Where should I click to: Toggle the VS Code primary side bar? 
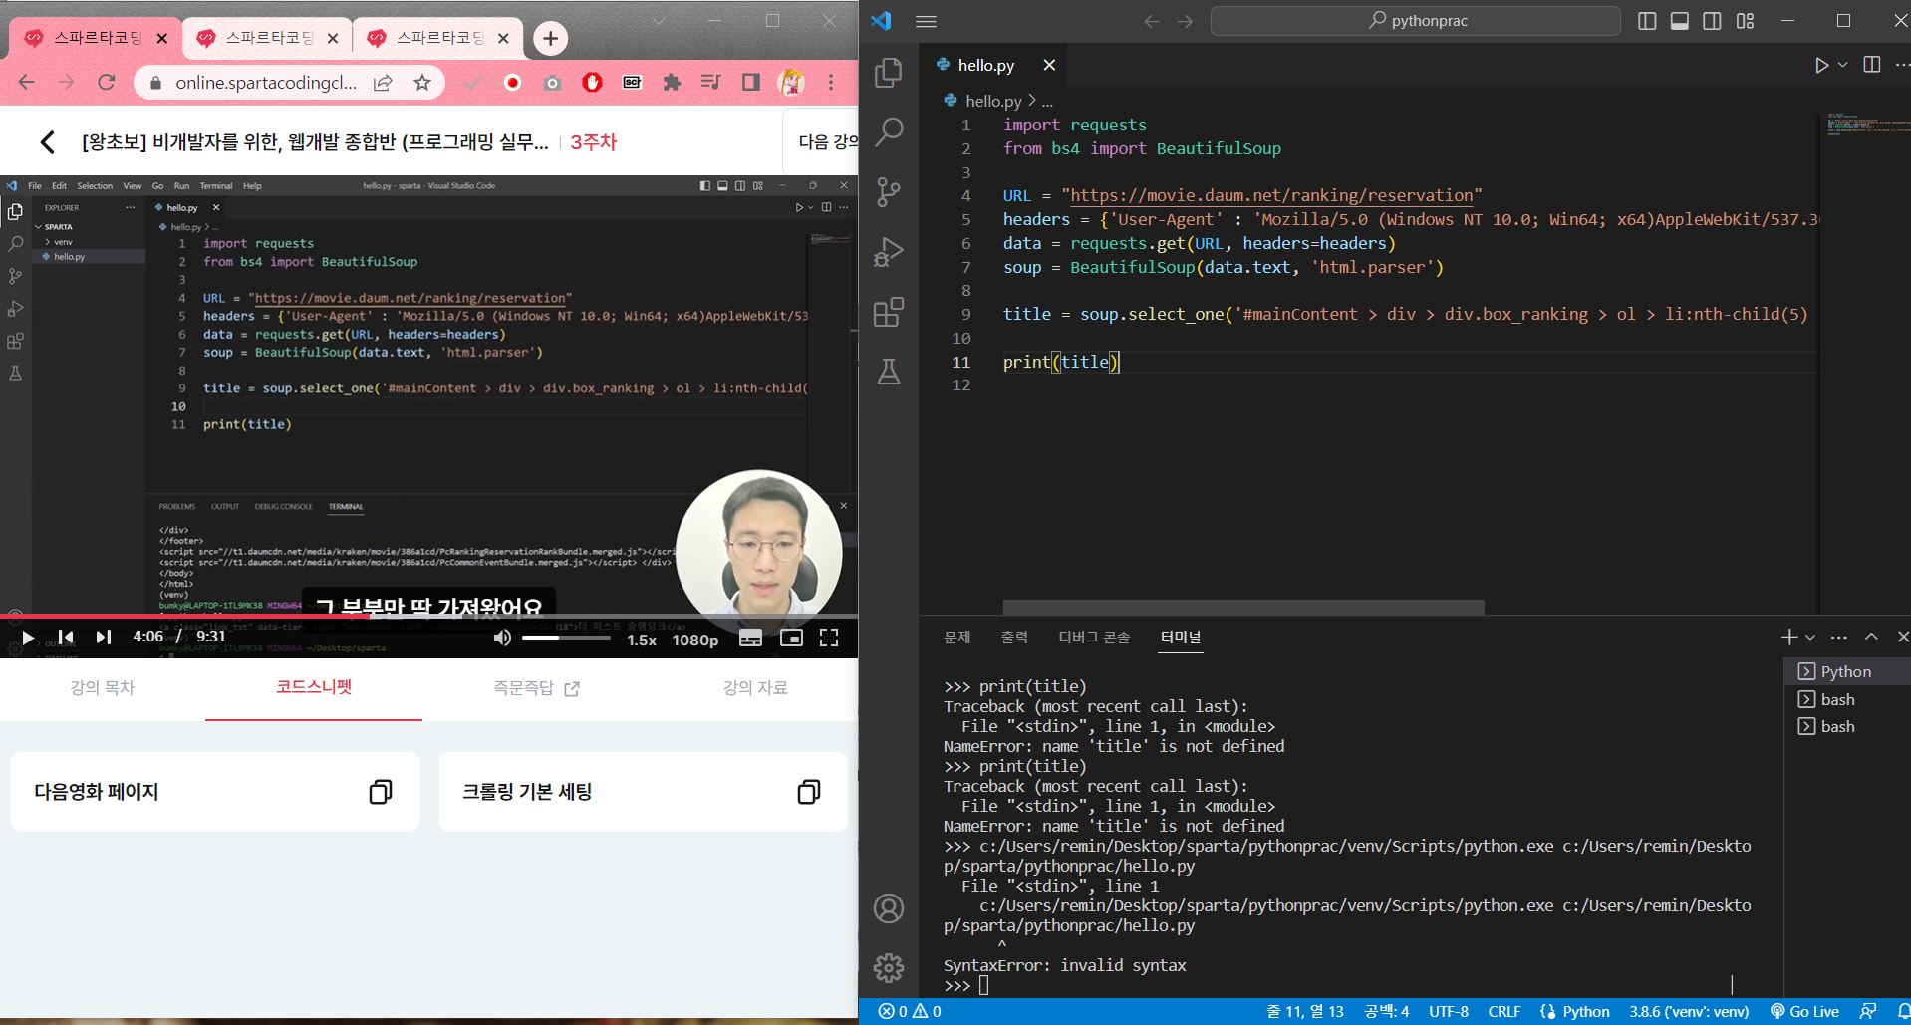pos(1647,21)
